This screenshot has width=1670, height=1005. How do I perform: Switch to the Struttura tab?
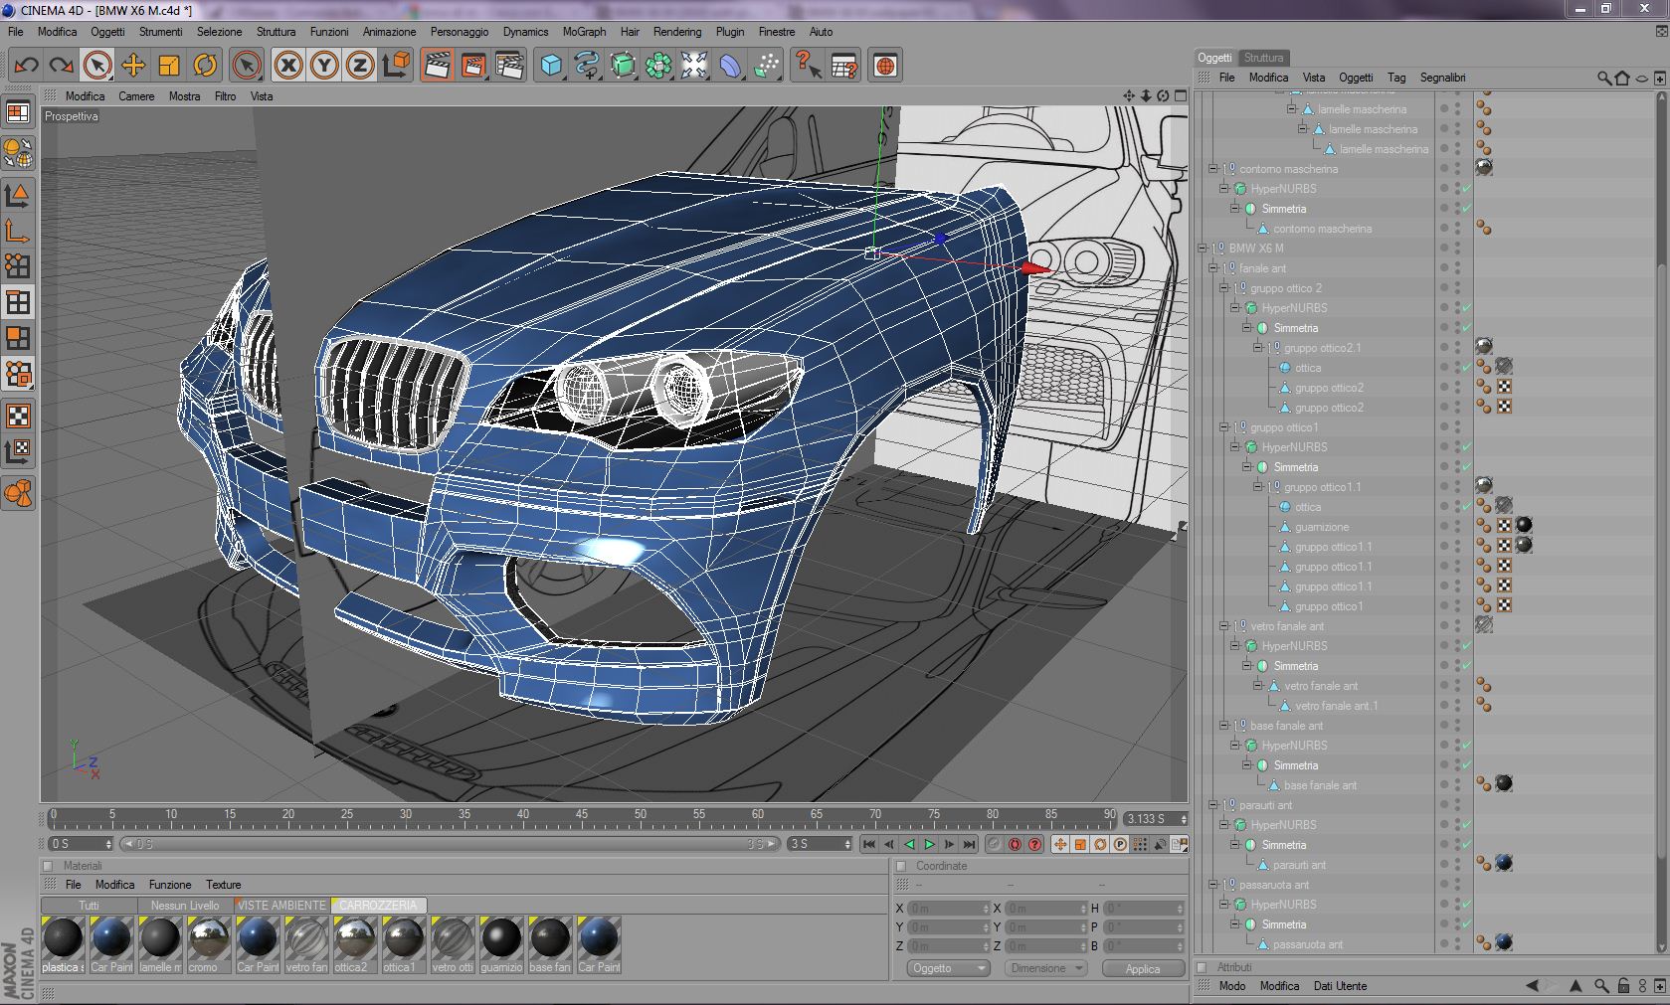point(1263,58)
